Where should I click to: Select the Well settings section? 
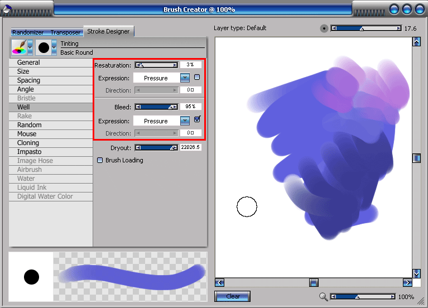point(51,107)
